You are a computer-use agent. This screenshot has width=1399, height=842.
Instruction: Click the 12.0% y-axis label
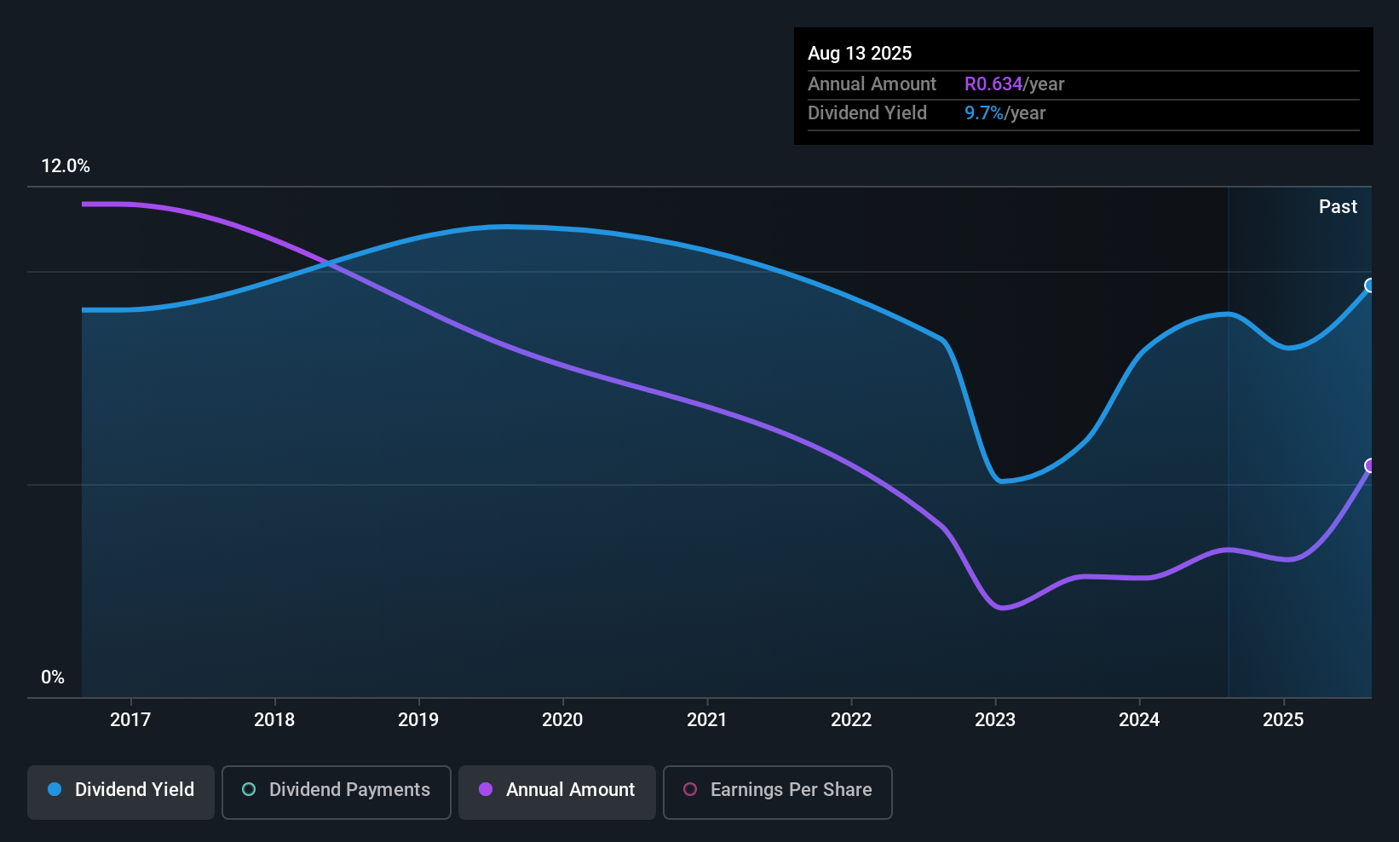tap(66, 166)
